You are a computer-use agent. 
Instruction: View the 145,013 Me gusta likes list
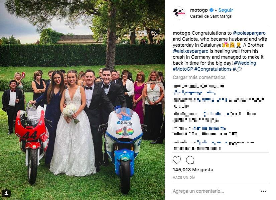[193, 170]
